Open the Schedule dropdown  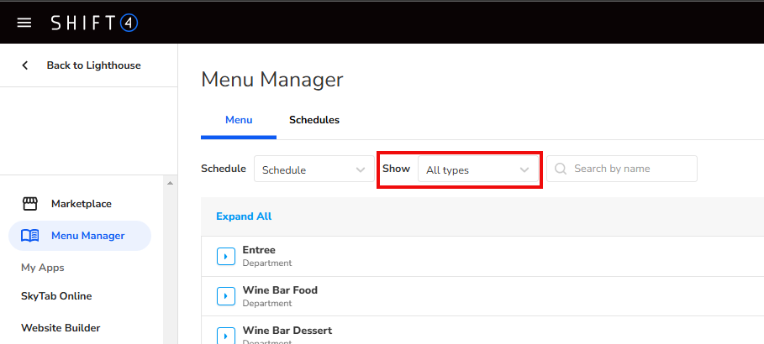(314, 169)
